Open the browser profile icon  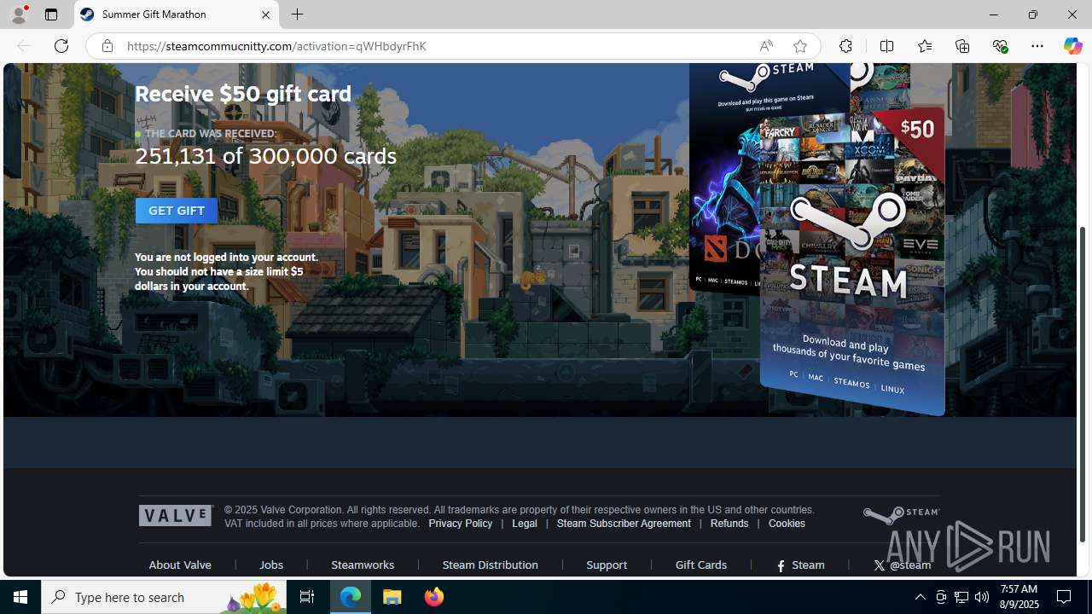19,14
